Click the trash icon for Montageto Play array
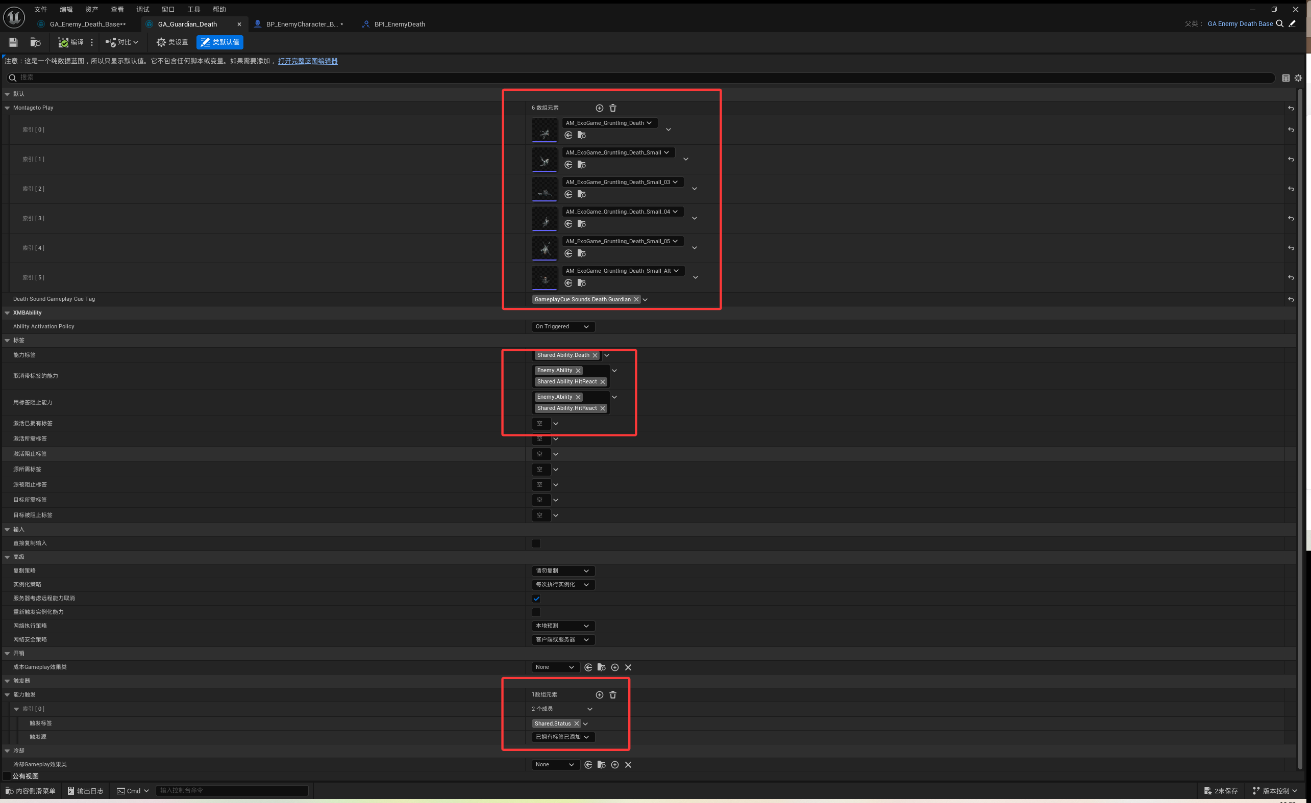The image size is (1311, 803). point(612,108)
